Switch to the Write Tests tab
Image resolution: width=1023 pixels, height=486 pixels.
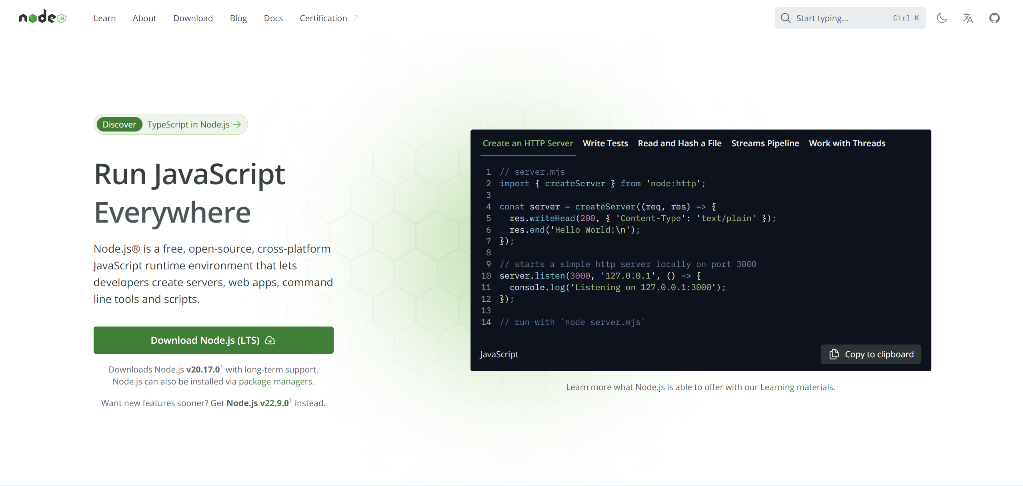[605, 143]
